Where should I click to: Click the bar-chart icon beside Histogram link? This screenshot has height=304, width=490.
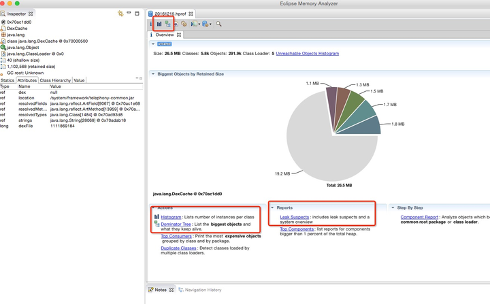point(157,216)
